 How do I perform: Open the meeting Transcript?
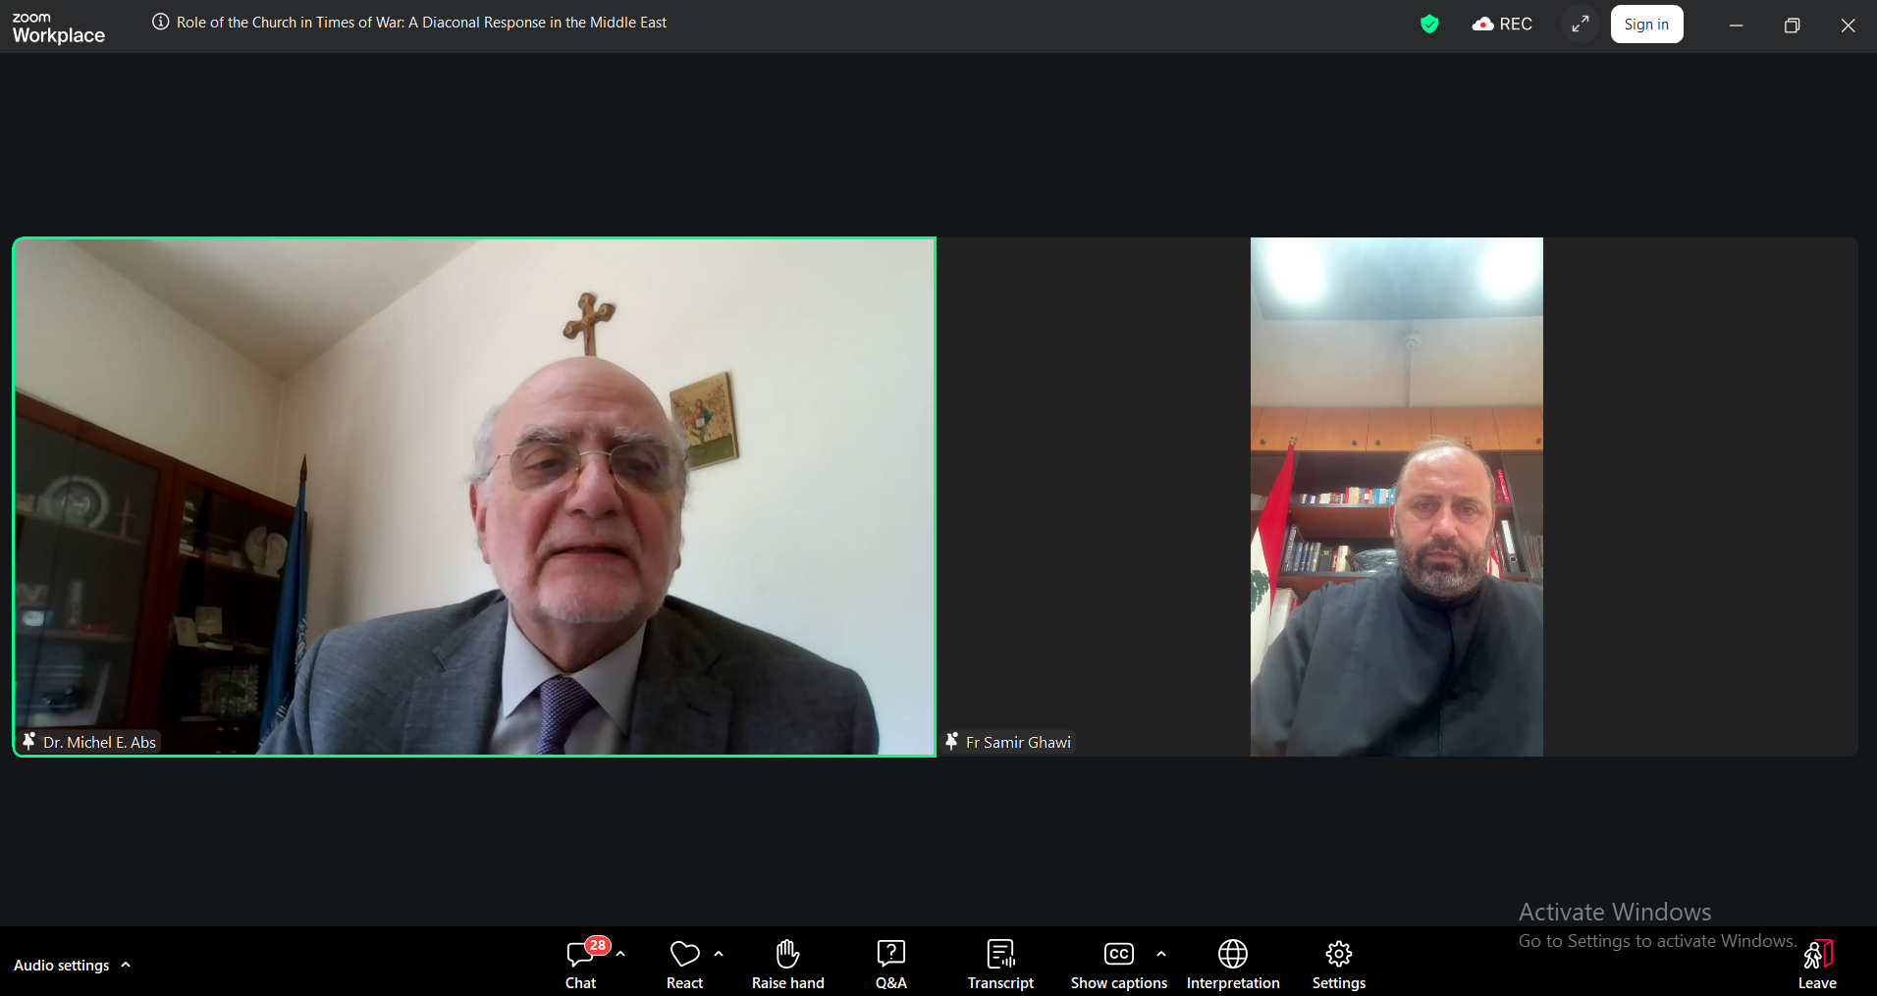[x=1000, y=964]
